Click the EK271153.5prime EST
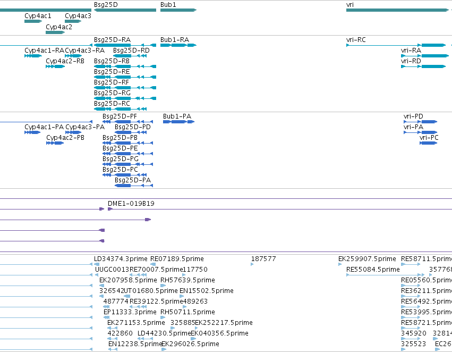 (x=113, y=328)
